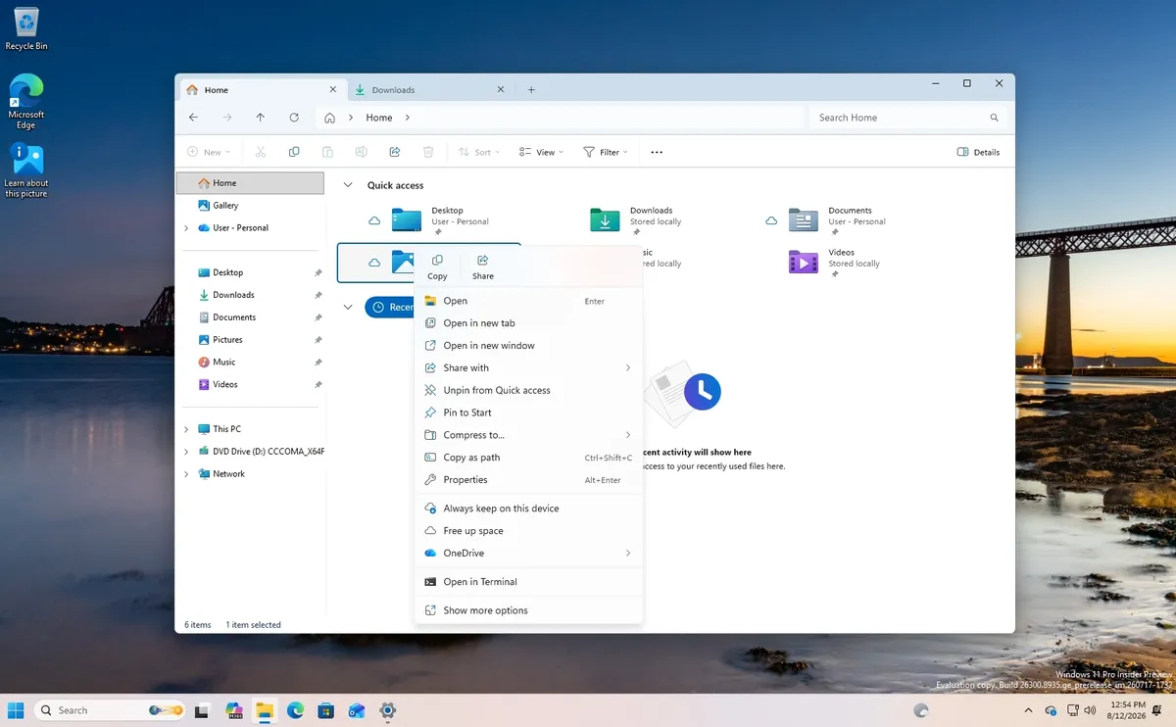Expand the Compress to submenu
1176x727 pixels.
tap(529, 435)
